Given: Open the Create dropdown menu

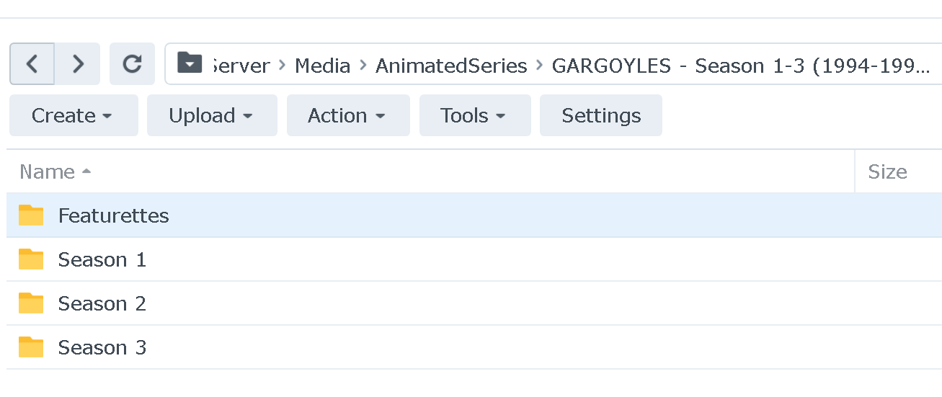Looking at the screenshot, I should (73, 115).
